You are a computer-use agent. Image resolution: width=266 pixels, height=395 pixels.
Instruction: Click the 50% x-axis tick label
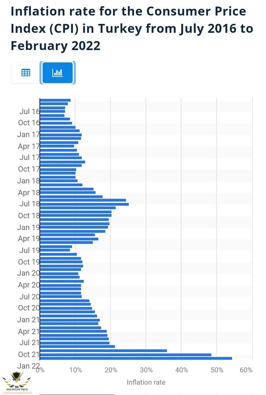pyautogui.click(x=217, y=370)
